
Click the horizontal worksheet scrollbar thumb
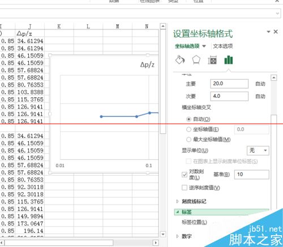click(x=59, y=242)
